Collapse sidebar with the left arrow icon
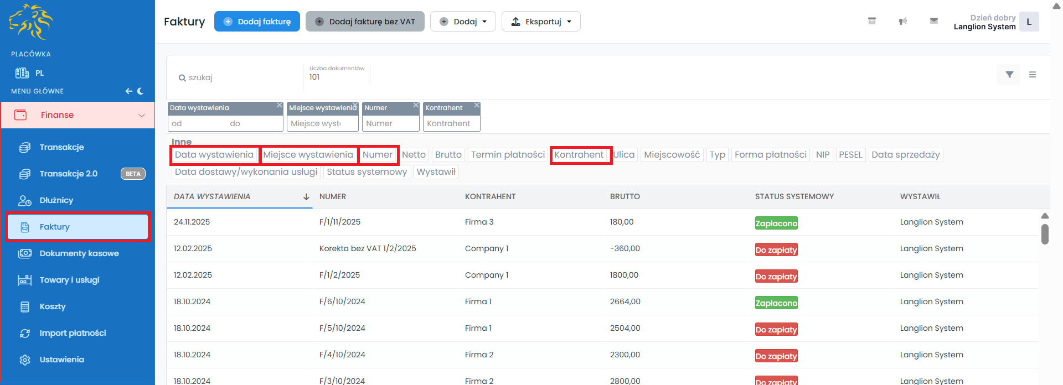1063x385 pixels. click(128, 91)
